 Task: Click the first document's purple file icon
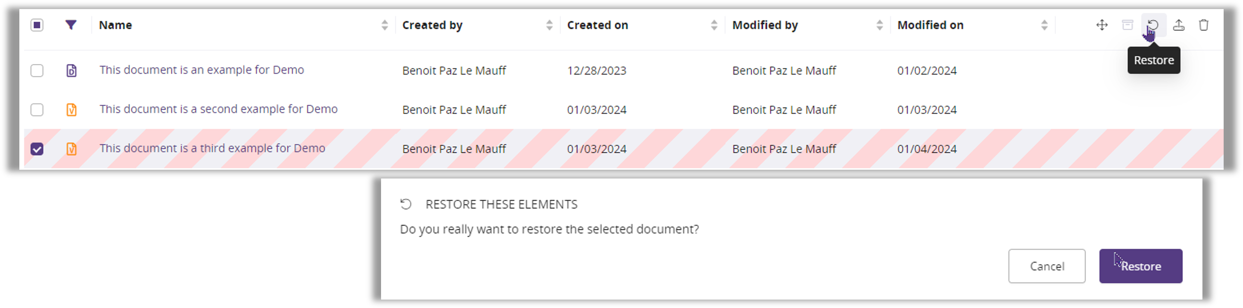(71, 71)
